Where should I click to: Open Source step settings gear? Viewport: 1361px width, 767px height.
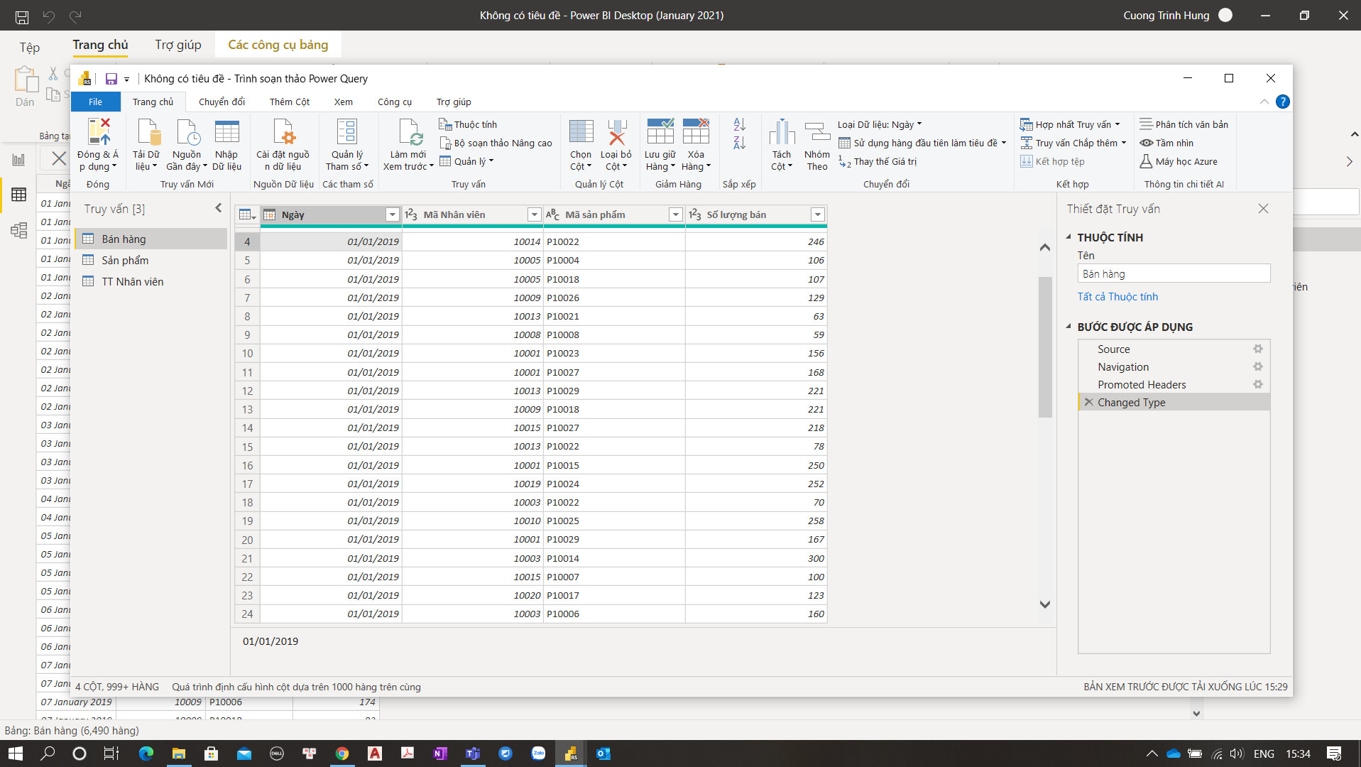tap(1257, 349)
